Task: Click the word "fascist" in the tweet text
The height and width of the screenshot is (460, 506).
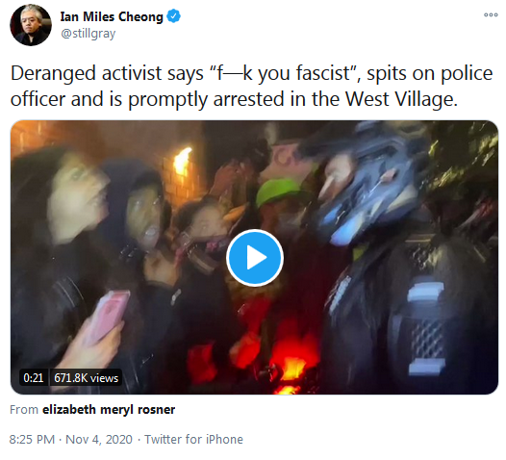Action: (323, 73)
